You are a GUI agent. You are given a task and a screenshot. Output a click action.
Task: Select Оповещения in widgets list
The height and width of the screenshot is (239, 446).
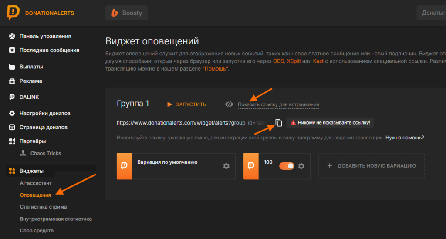point(35,195)
